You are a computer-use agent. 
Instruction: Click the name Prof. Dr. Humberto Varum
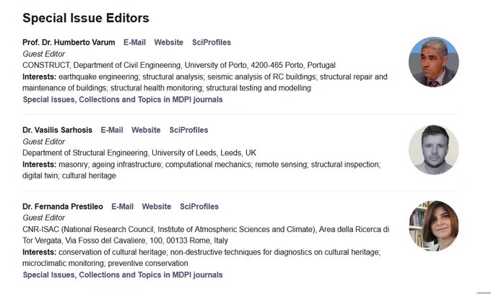click(x=69, y=43)
